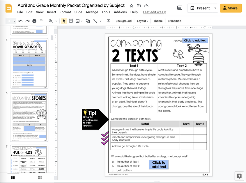Insert a comment with the comment icon
The width and height of the screenshot is (246, 183).
pos(108,21)
